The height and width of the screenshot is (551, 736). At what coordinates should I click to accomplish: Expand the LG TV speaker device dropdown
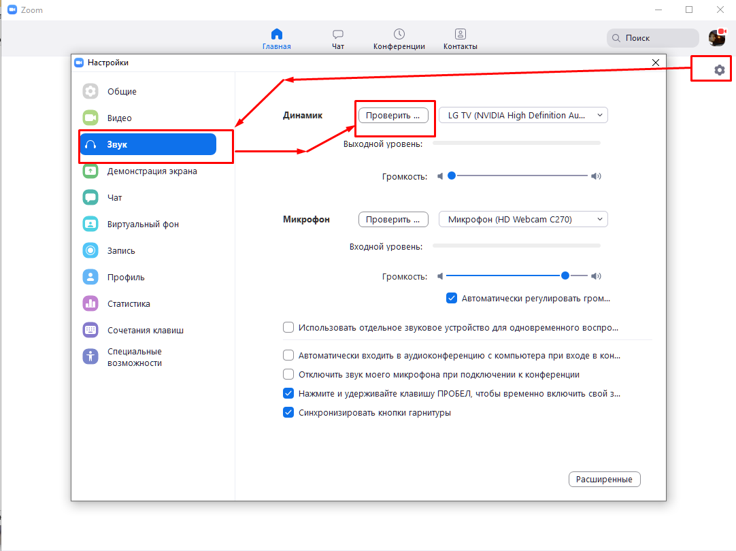coord(523,115)
